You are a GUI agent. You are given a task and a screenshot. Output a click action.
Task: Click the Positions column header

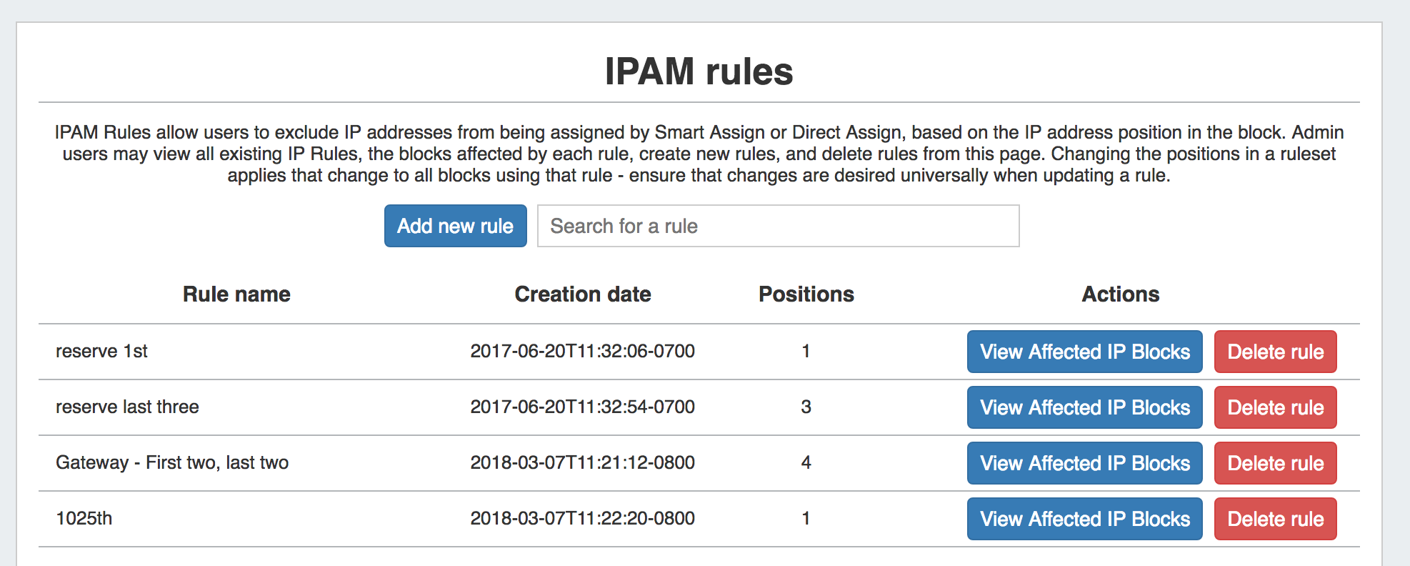coord(806,294)
